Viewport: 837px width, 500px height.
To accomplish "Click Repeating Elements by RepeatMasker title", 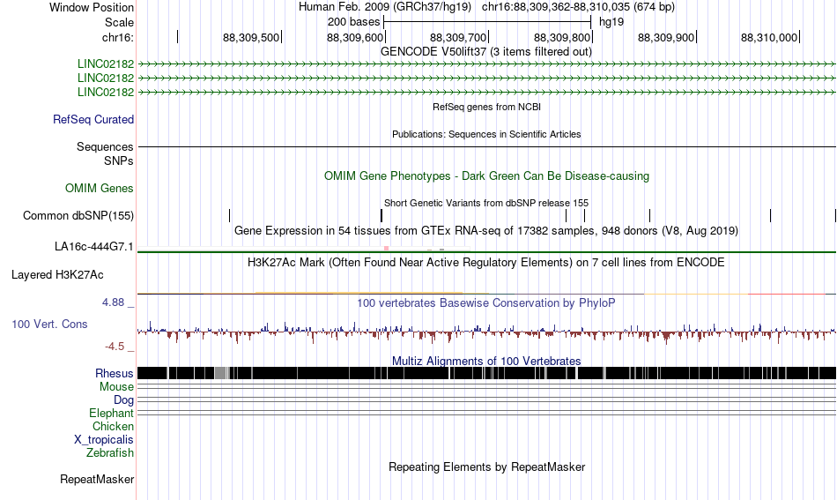I will coord(486,466).
